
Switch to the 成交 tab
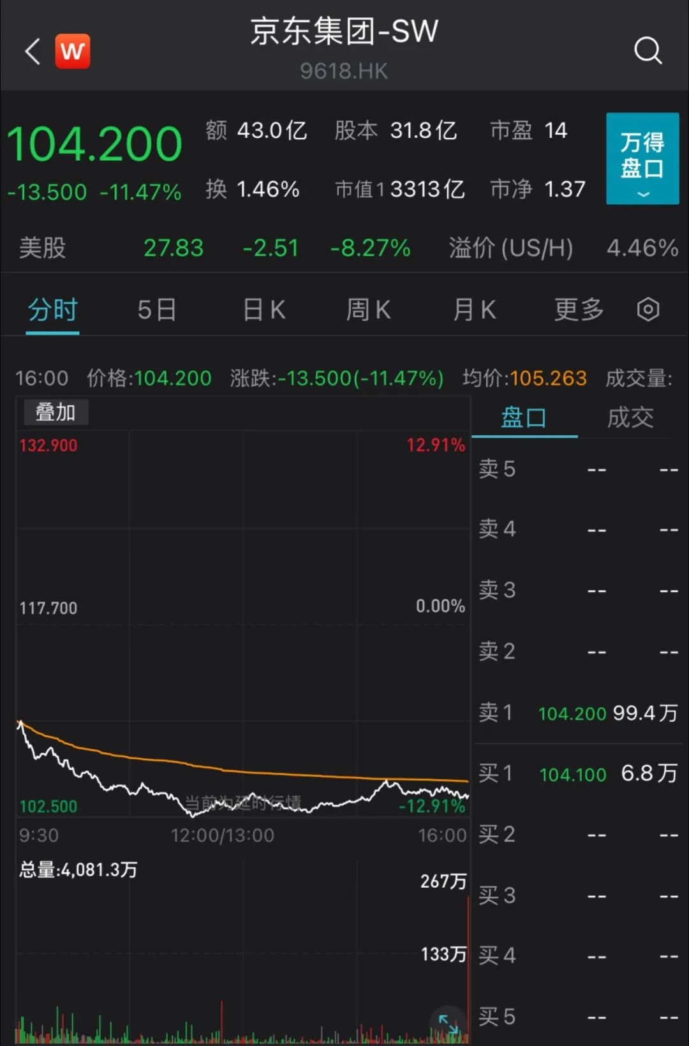(x=630, y=418)
